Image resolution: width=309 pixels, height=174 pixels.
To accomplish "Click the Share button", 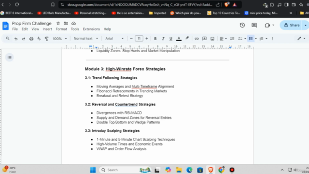I will click(292, 25).
